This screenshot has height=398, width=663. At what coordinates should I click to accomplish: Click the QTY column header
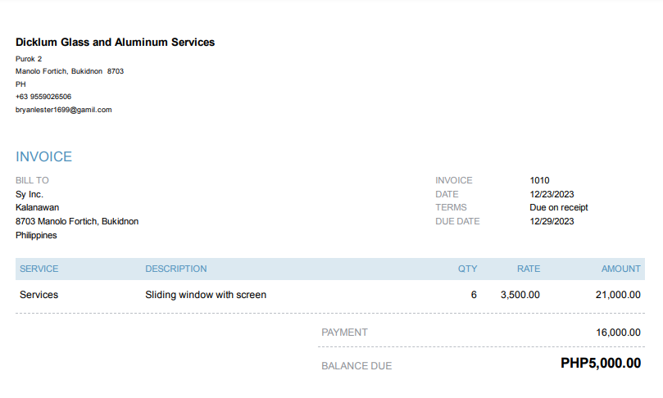pos(467,269)
